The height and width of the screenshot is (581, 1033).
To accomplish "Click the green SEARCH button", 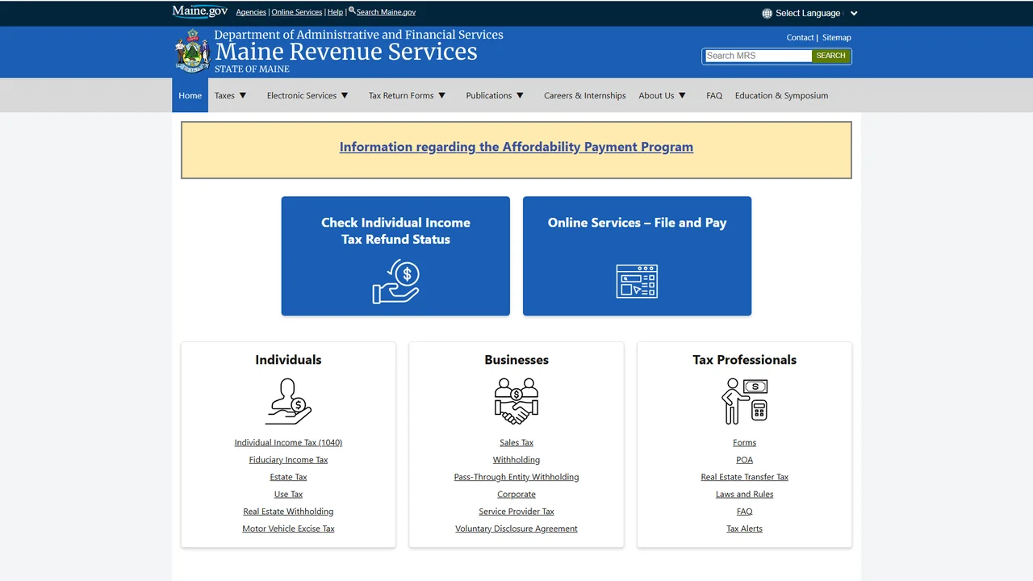I will point(830,56).
